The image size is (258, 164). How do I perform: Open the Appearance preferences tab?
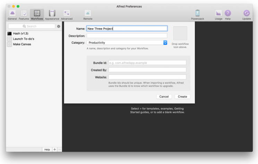pos(52,15)
